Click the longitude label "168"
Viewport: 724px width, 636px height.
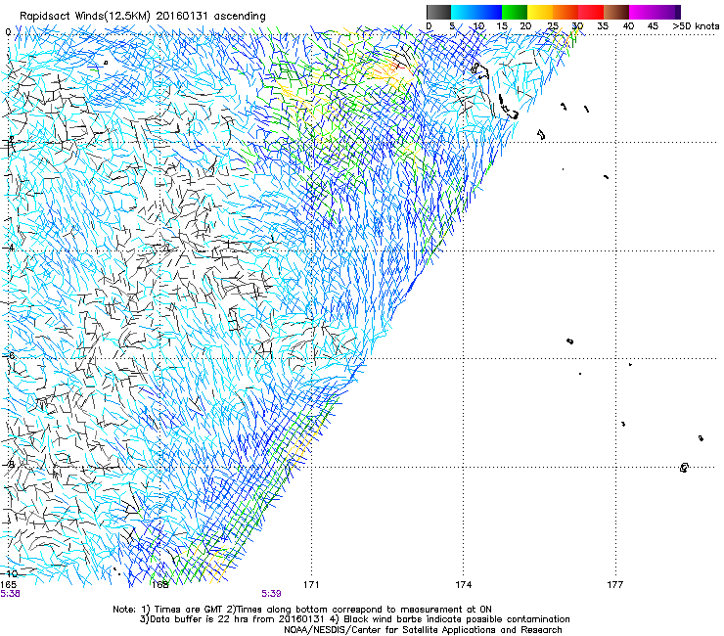(160, 585)
